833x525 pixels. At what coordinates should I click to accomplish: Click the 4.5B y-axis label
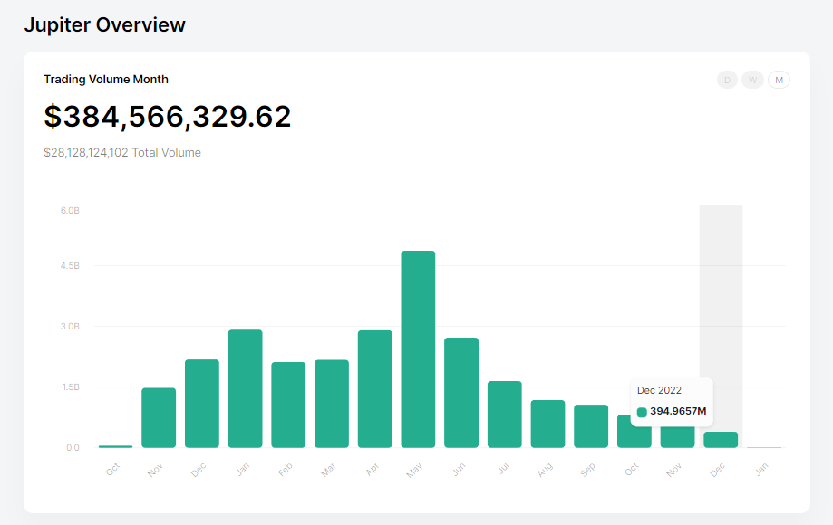[70, 266]
